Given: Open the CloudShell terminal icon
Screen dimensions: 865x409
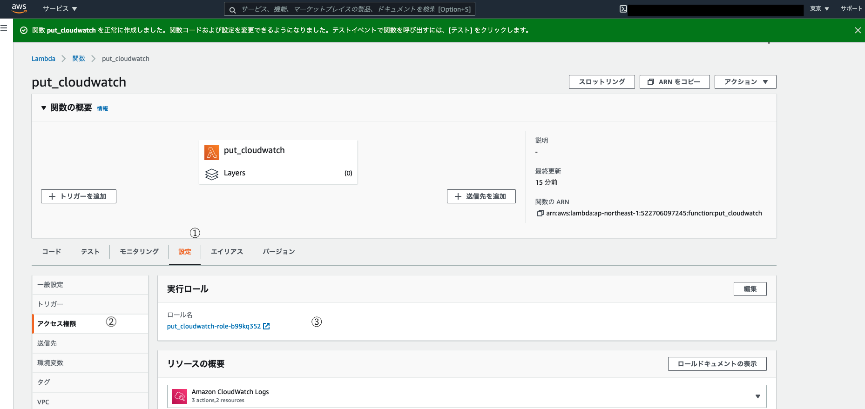Looking at the screenshot, I should (623, 9).
